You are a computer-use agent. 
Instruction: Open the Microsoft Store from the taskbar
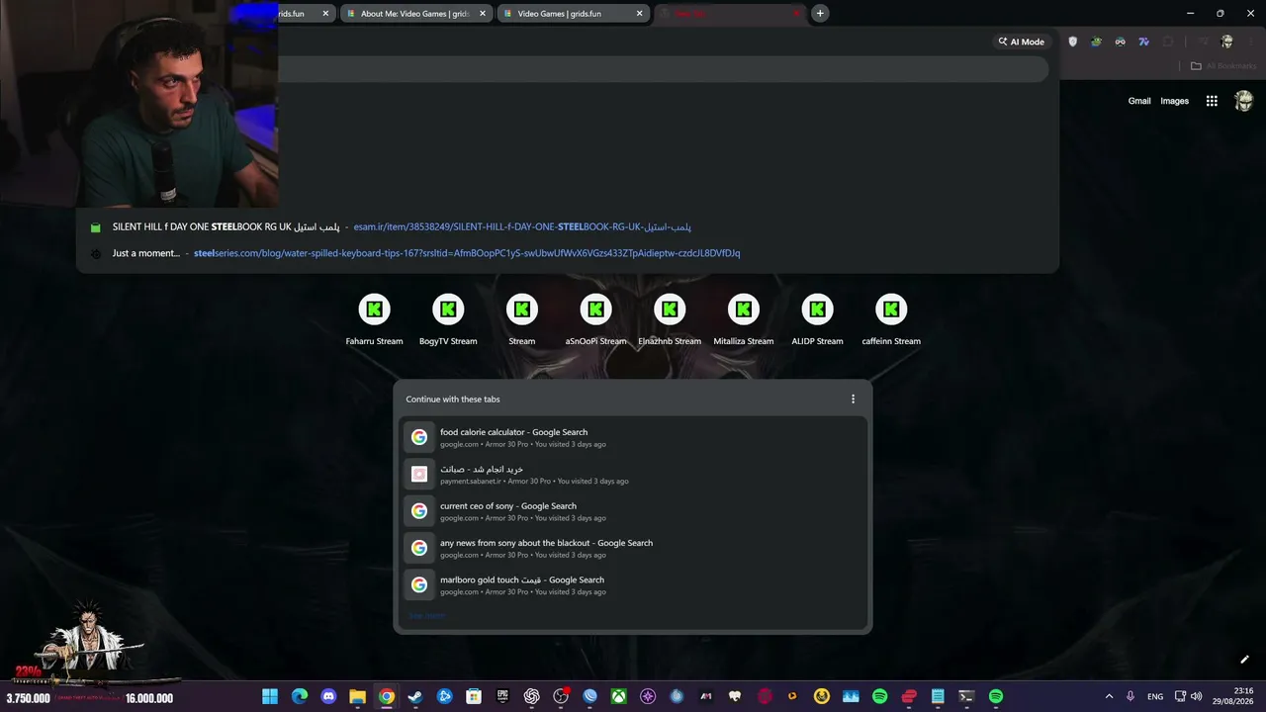(x=474, y=696)
